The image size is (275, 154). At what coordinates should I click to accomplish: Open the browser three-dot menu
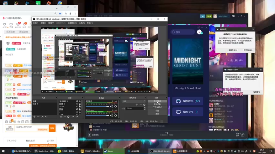(x=75, y=13)
